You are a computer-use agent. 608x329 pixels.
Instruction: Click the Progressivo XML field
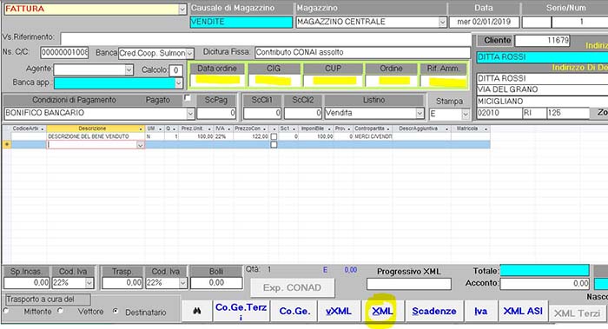409,284
